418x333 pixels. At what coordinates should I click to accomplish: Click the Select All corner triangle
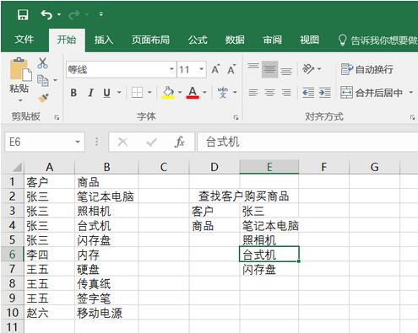point(17,168)
